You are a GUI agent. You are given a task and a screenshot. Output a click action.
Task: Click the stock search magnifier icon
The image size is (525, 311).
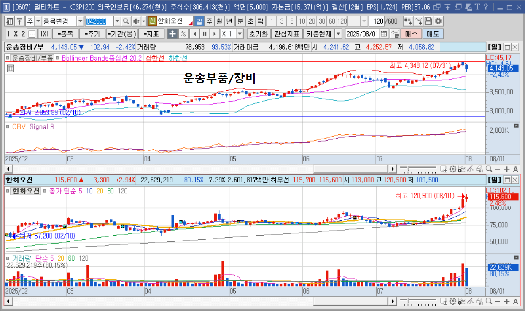126,21
